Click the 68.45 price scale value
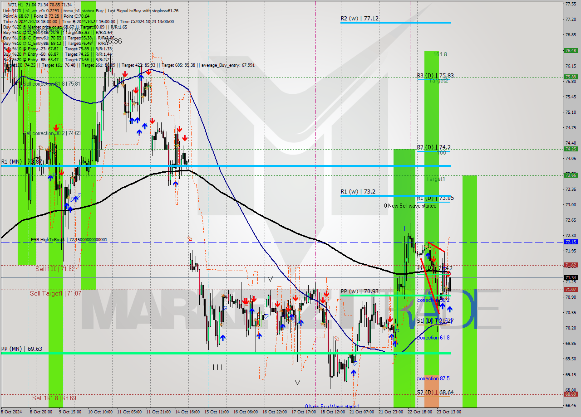This screenshot has height=417, width=581. tap(571, 405)
